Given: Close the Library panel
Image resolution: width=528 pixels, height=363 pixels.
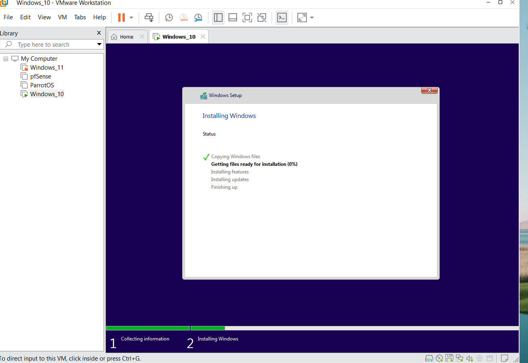Looking at the screenshot, I should [99, 33].
